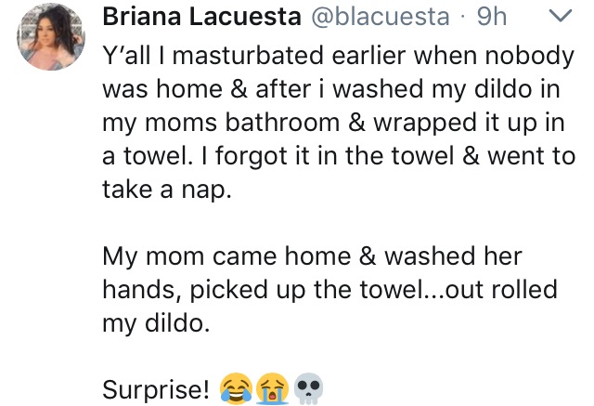Click the tweet line starting with Y'all
Screen dimensions: 594x406
[339, 56]
